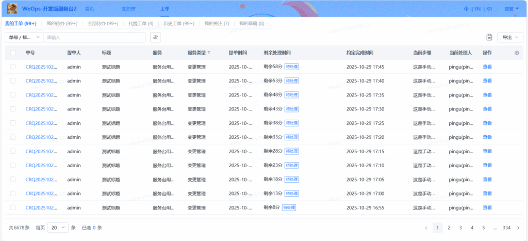This screenshot has height=241, width=528.
Task: Go to page 334
Action: [x=506, y=228]
